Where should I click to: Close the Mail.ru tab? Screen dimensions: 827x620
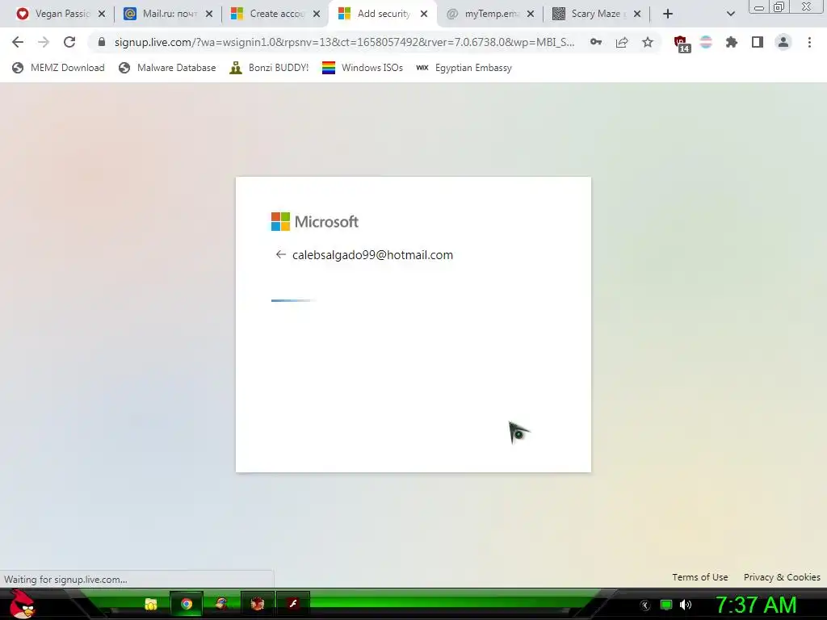(209, 14)
